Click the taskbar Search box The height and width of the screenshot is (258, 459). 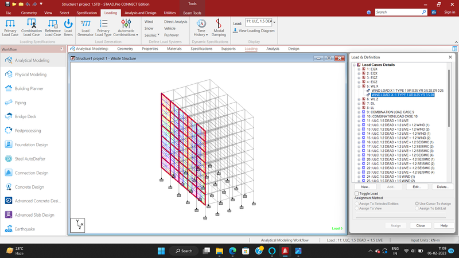pyautogui.click(x=184, y=251)
